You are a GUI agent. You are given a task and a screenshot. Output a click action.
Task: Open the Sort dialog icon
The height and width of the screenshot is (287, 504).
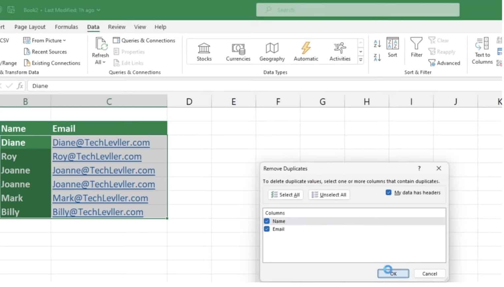pos(392,44)
